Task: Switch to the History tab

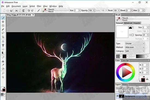Action: click(x=125, y=85)
